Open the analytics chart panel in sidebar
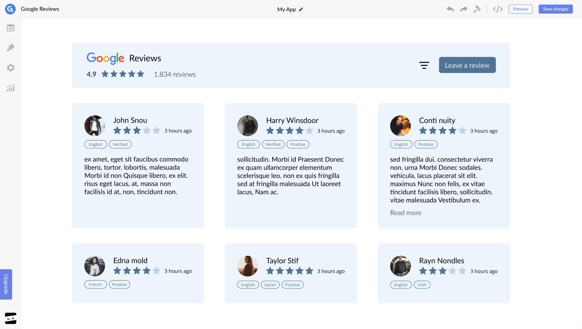The height and width of the screenshot is (329, 582). point(11,88)
